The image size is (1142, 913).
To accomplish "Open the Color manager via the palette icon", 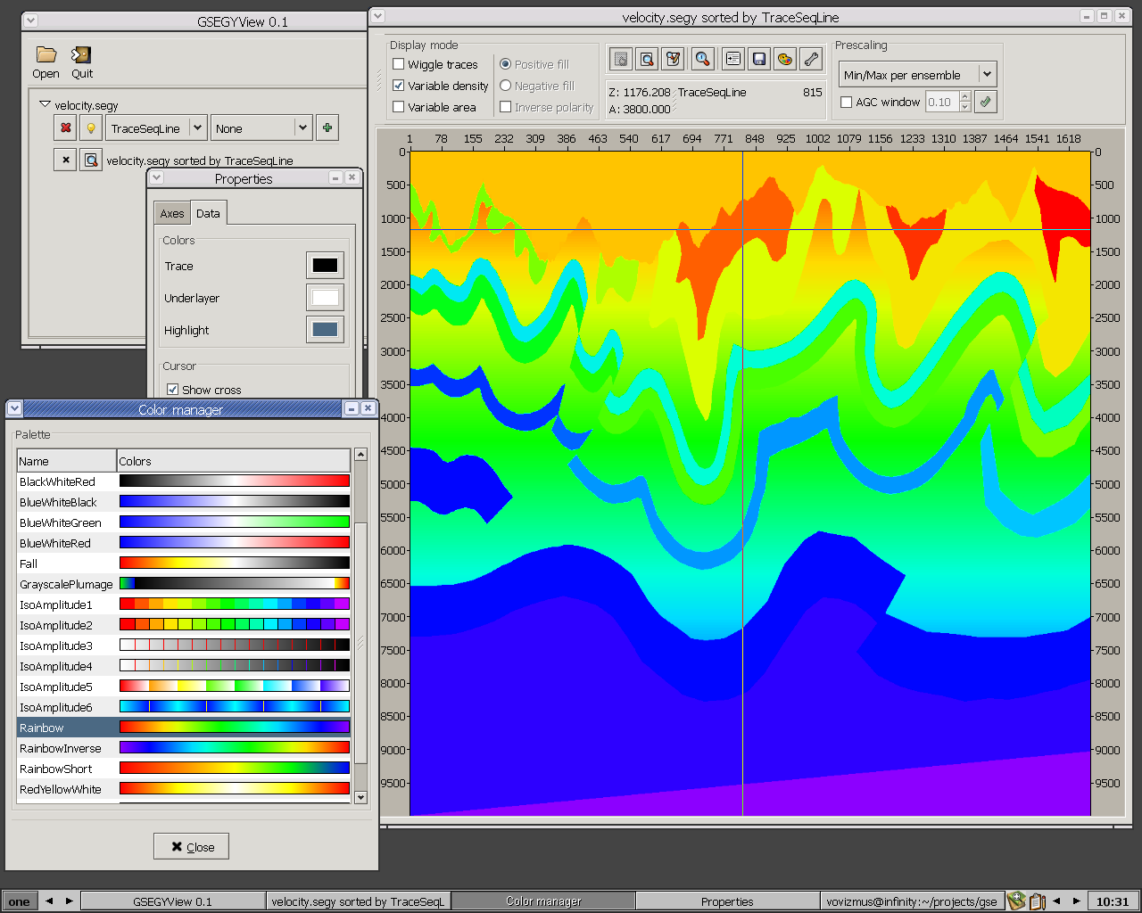I will (784, 59).
